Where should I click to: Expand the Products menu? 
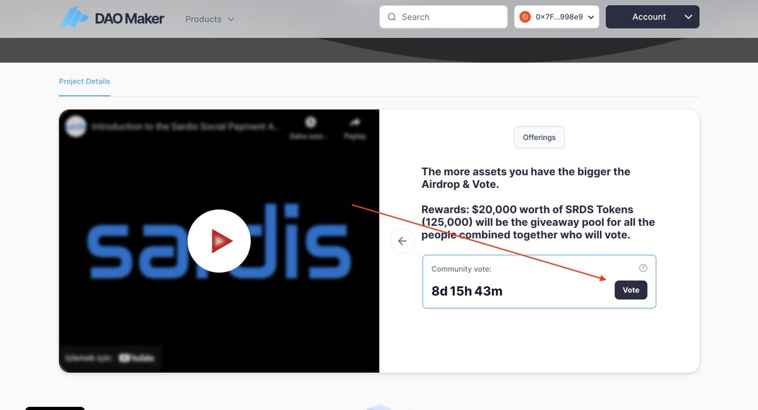(210, 19)
